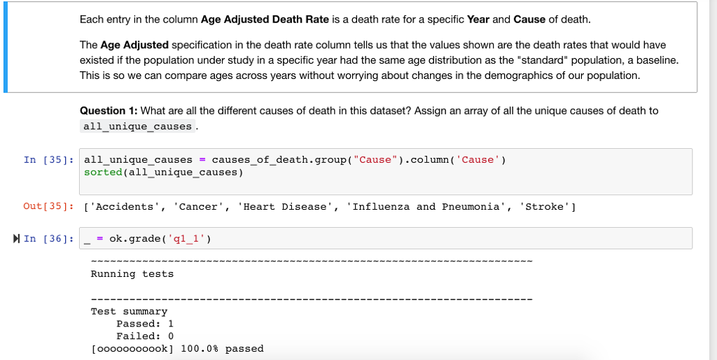Select the In [35] prompt label

[x=48, y=159]
